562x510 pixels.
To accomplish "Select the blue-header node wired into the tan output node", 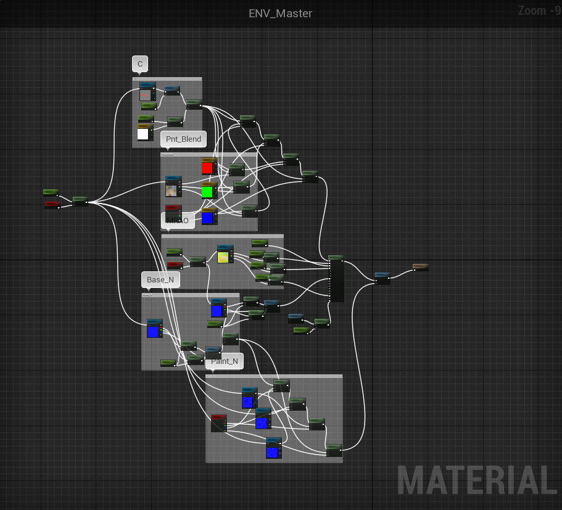I will tap(382, 279).
